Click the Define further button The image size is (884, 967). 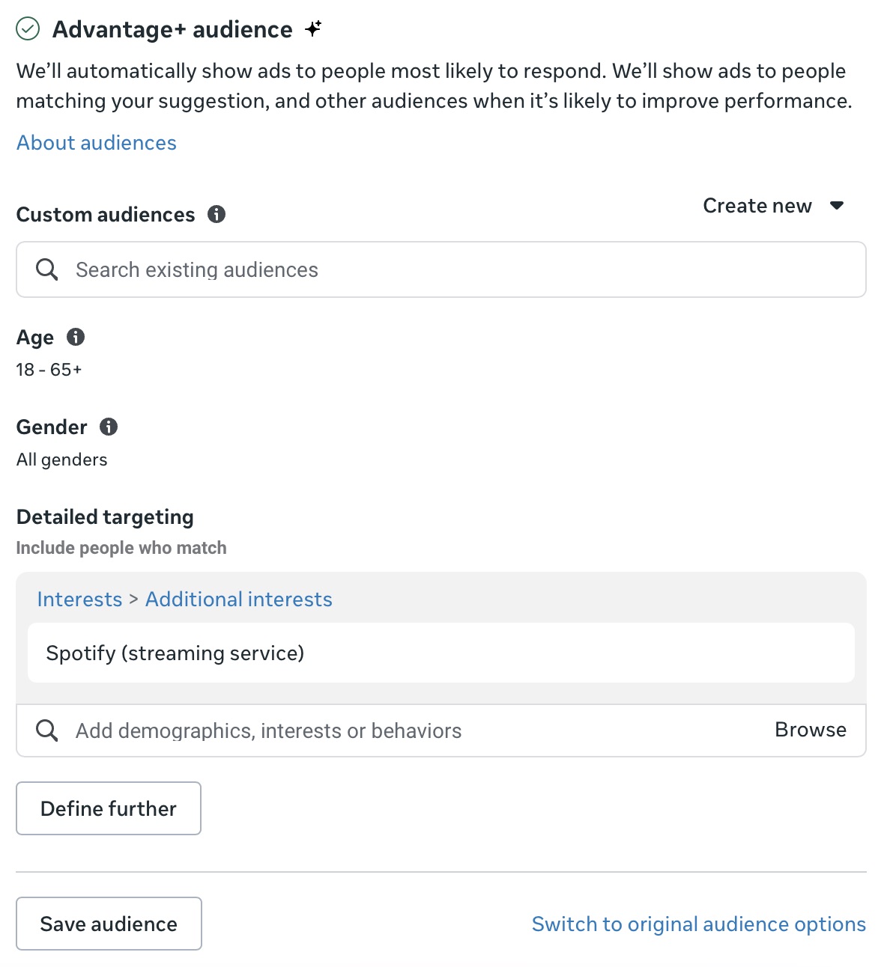[x=108, y=808]
